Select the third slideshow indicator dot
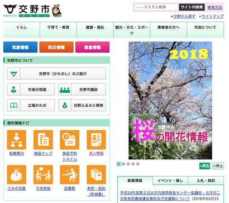This screenshot has height=203, width=229. coord(128,164)
